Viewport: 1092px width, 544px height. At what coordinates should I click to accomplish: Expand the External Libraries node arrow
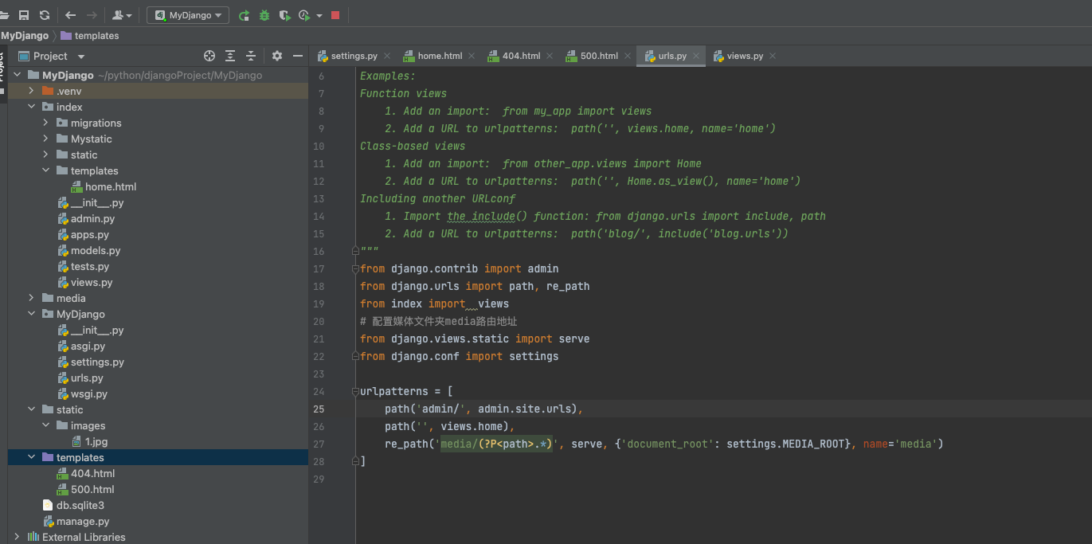(x=17, y=537)
